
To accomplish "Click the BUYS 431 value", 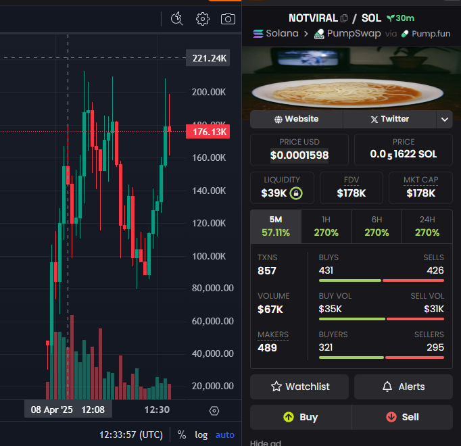I will click(x=326, y=270).
